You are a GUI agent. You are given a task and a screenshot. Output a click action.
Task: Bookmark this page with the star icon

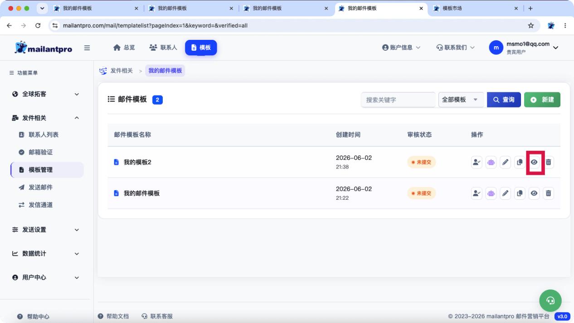pyautogui.click(x=531, y=25)
